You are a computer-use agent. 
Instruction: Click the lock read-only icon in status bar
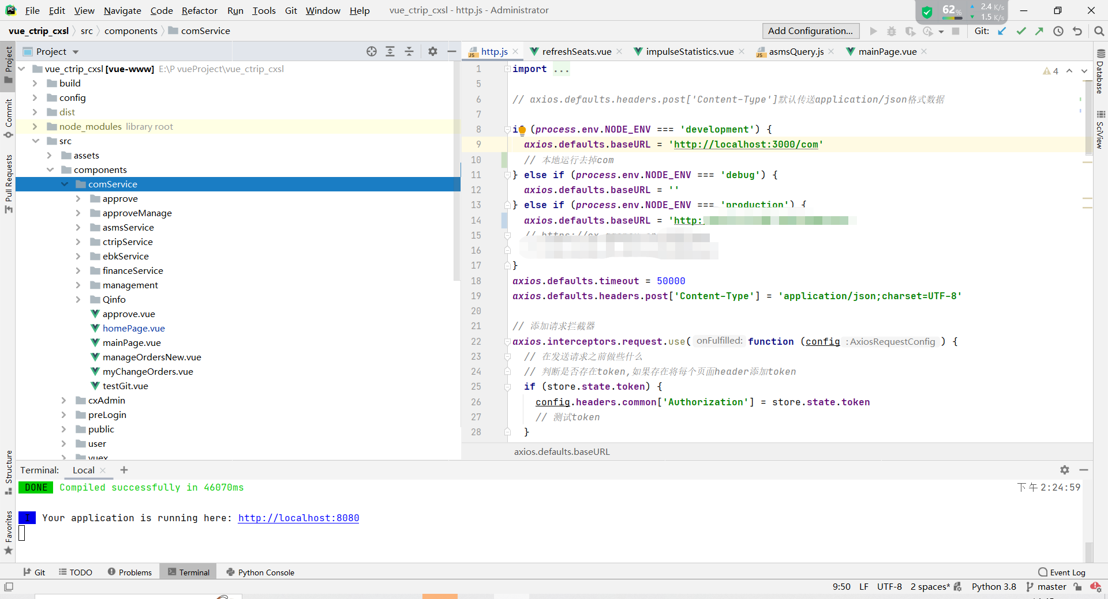click(x=1077, y=587)
